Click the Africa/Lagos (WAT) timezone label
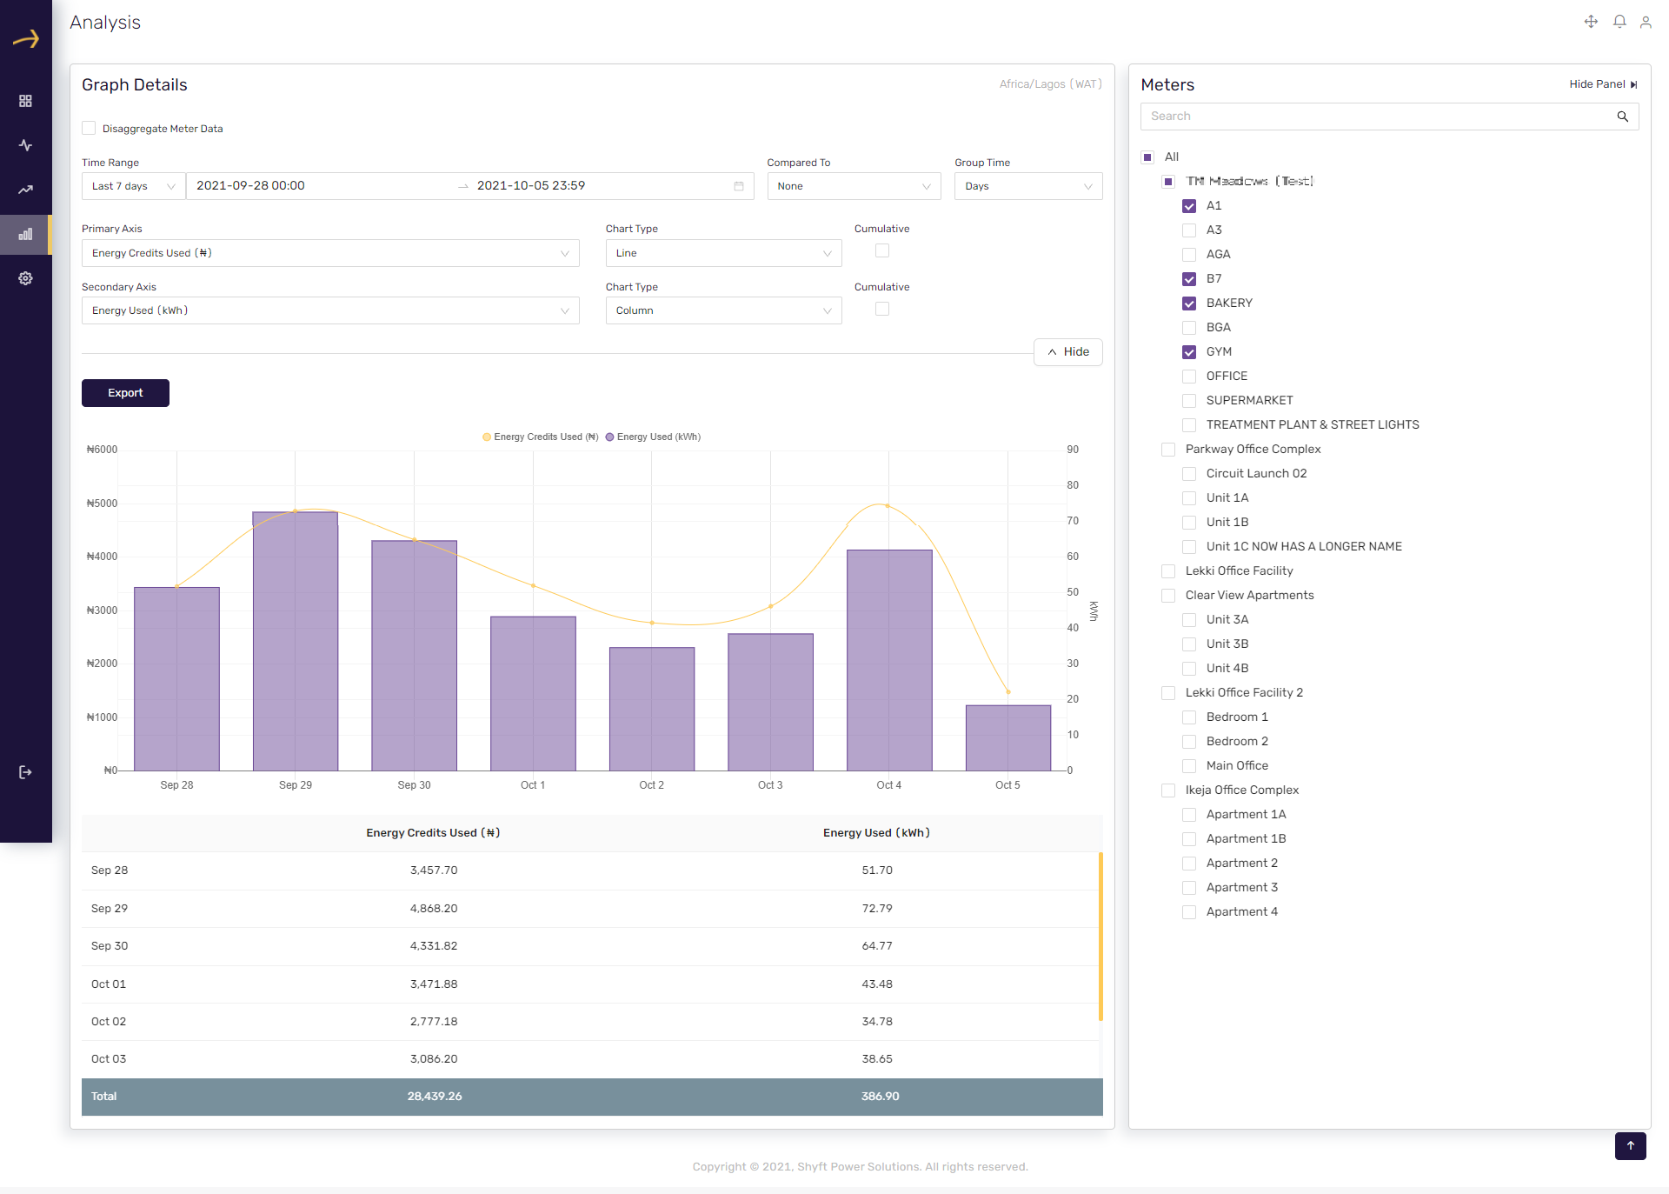The width and height of the screenshot is (1669, 1194). pos(1050,84)
